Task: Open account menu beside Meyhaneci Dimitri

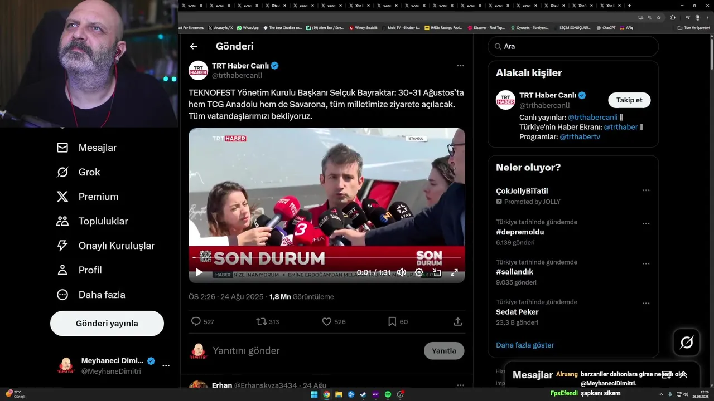Action: (166, 366)
